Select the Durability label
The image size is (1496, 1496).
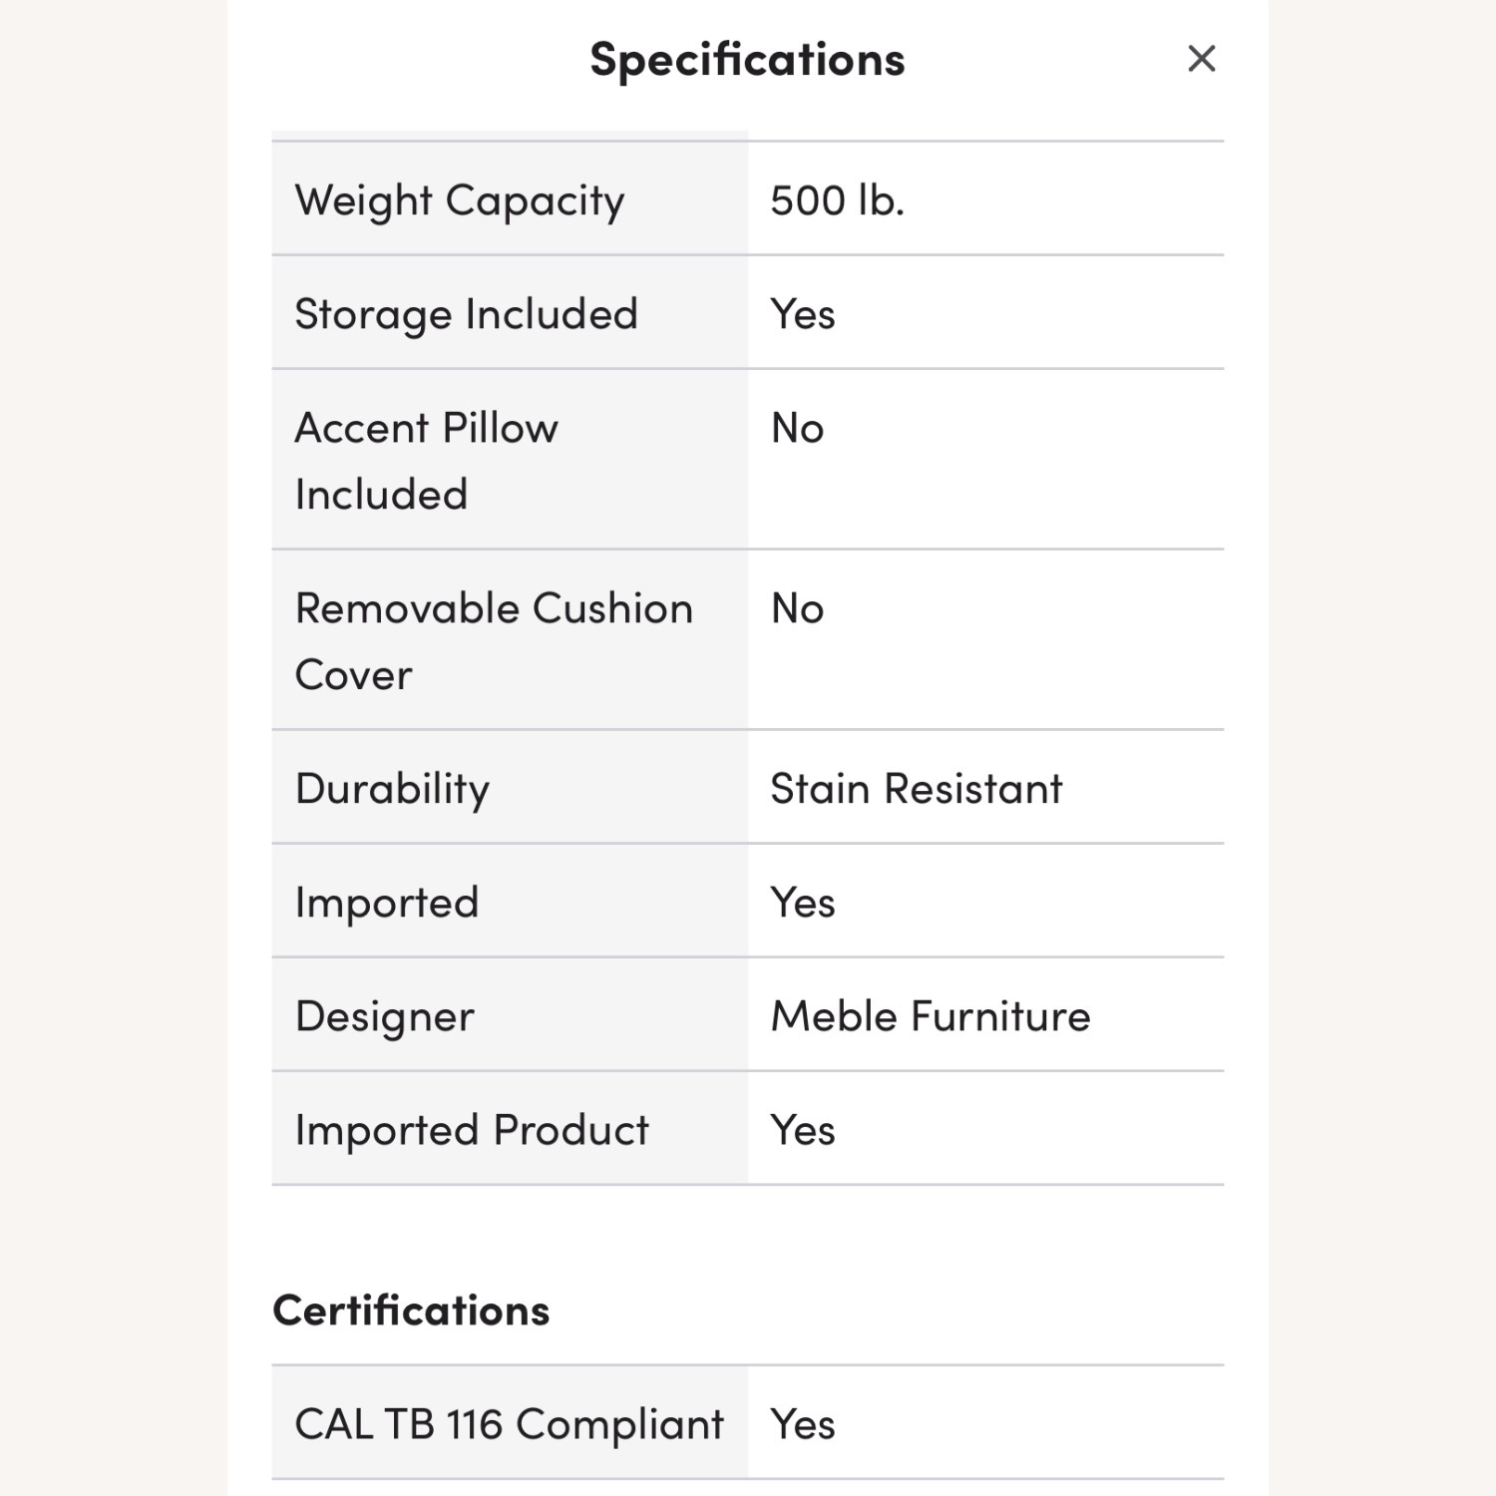pyautogui.click(x=392, y=789)
